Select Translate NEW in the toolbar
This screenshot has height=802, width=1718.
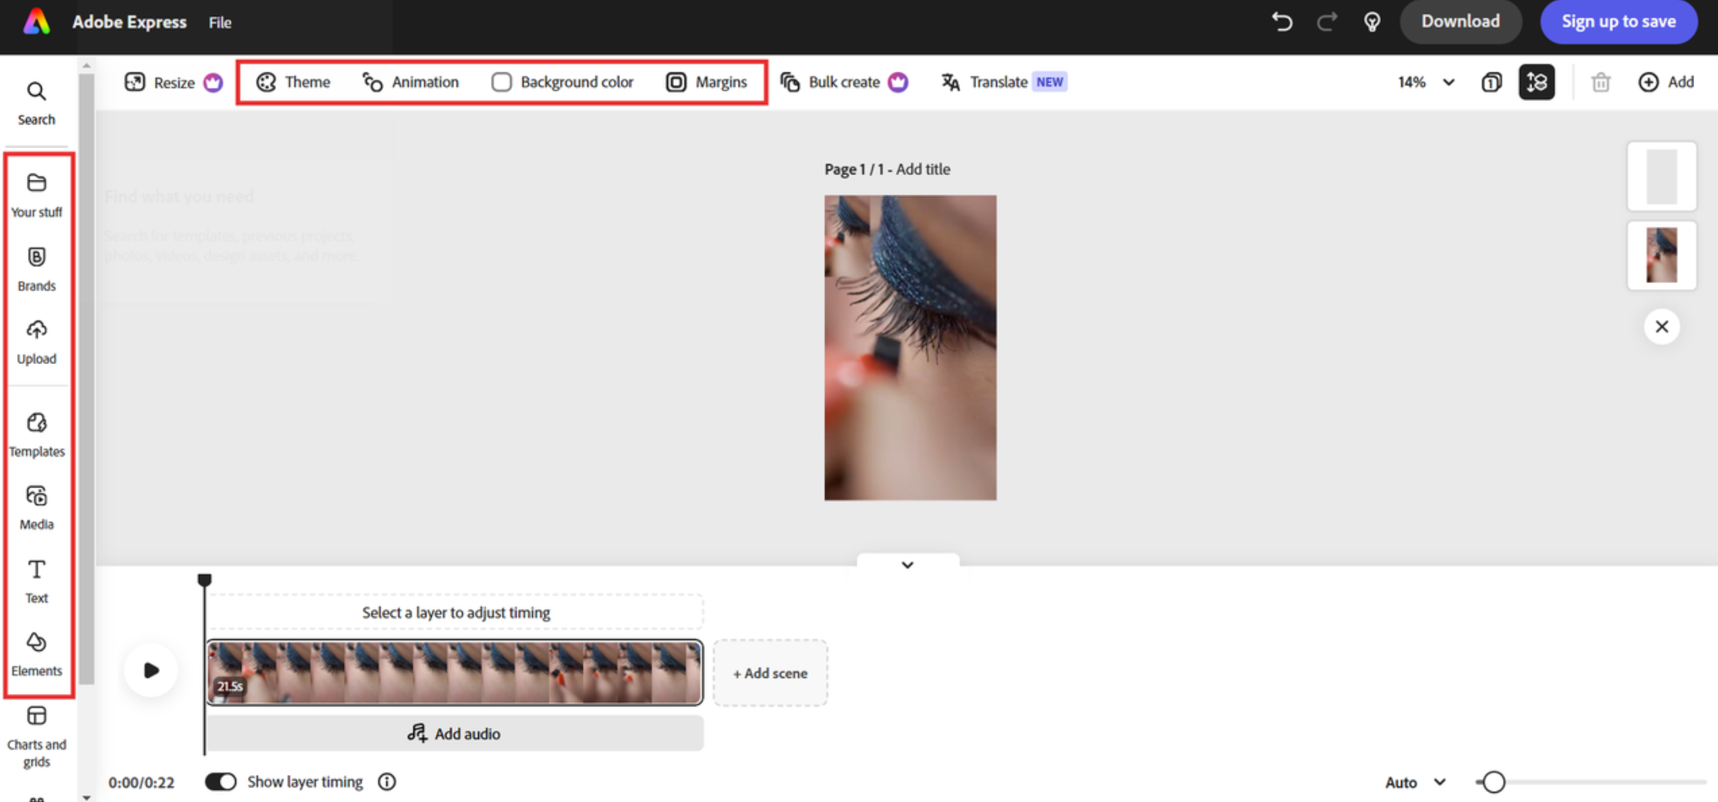point(999,82)
